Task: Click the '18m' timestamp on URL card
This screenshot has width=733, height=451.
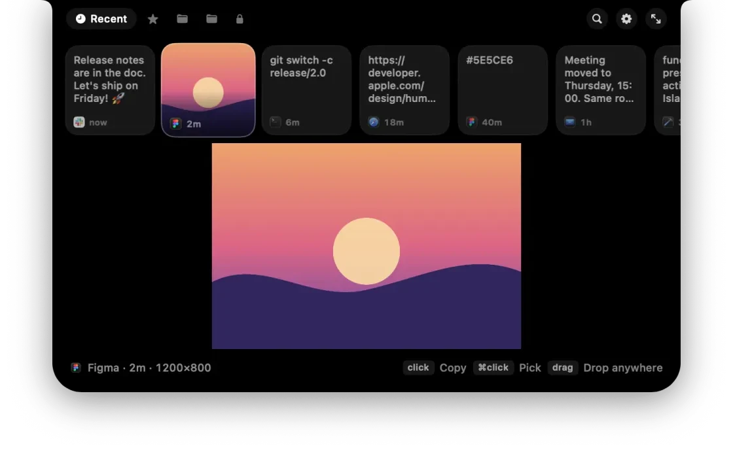Action: coord(394,122)
